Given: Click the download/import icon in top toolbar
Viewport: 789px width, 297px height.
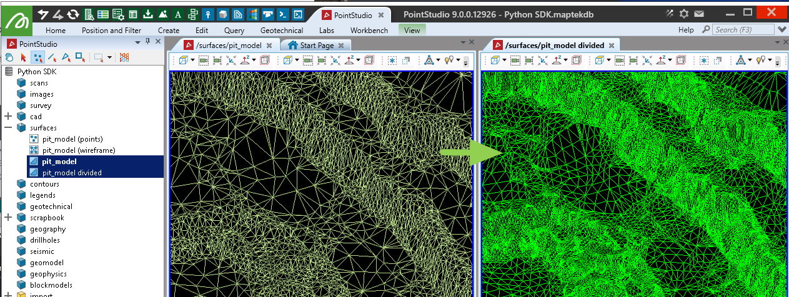Looking at the screenshot, I should pyautogui.click(x=148, y=14).
